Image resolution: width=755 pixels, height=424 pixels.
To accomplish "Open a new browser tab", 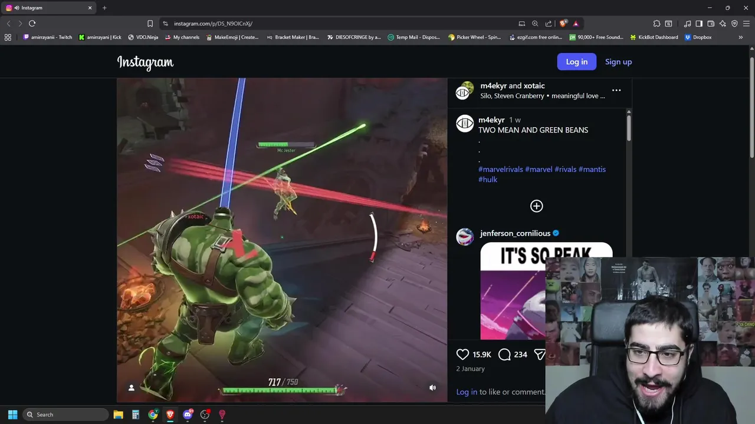I will click(x=104, y=8).
